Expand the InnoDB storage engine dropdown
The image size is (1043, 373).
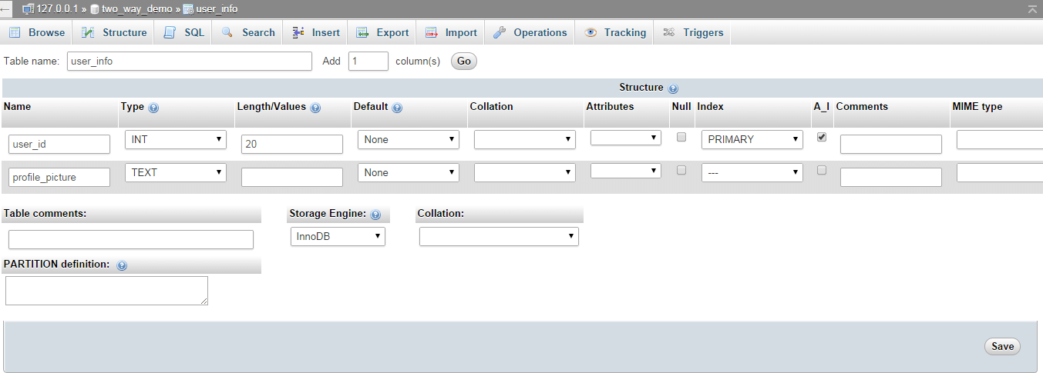[x=338, y=237]
